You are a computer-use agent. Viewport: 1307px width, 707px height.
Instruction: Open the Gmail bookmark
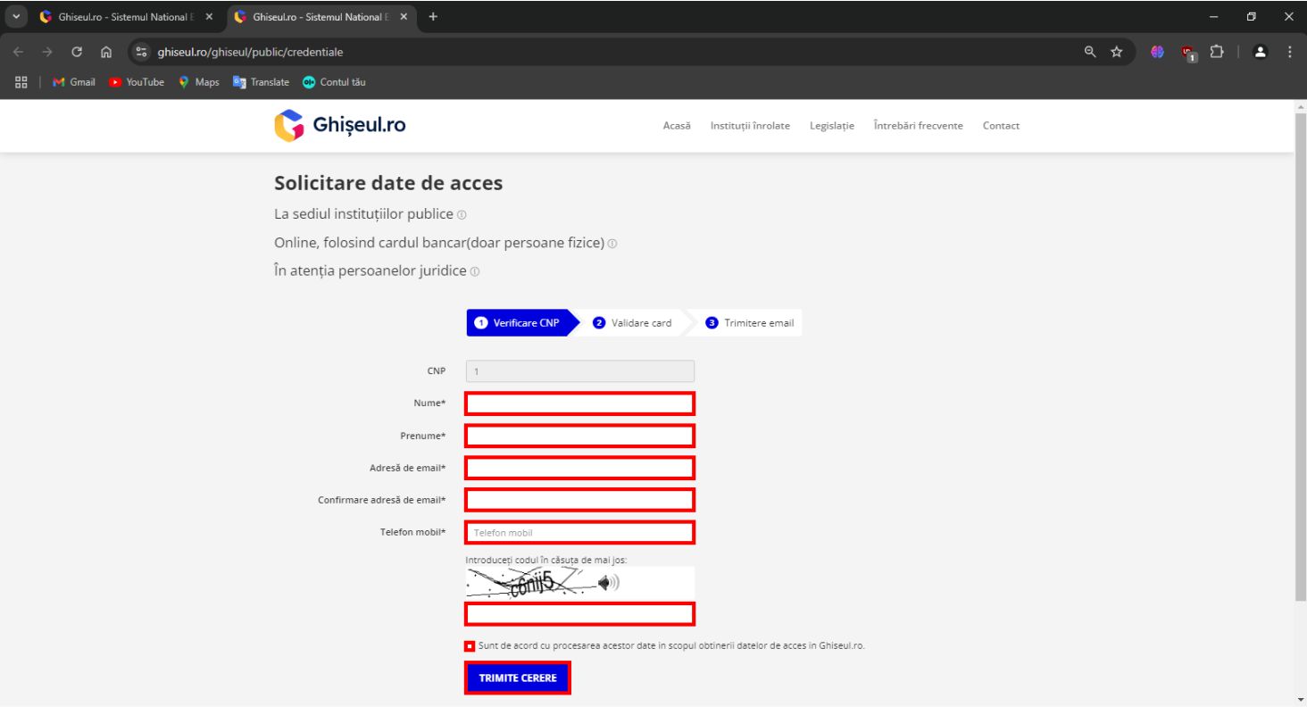coord(74,82)
